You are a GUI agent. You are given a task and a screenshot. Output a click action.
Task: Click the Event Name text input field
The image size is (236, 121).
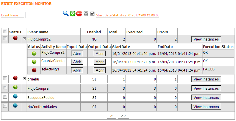pos(43,15)
